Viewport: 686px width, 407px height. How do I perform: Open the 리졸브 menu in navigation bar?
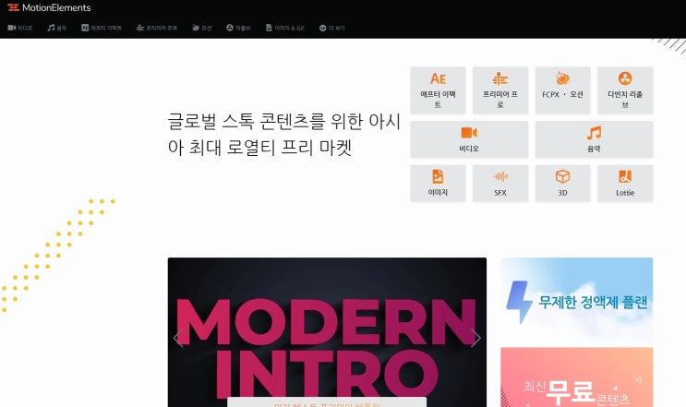pos(238,28)
